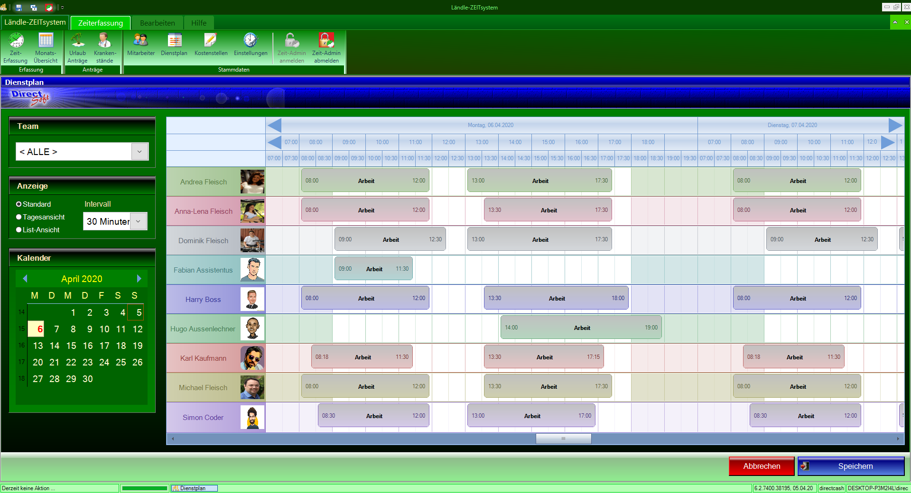This screenshot has height=493, width=911.
Task: Click the red clock quick access icon
Action: click(x=49, y=7)
